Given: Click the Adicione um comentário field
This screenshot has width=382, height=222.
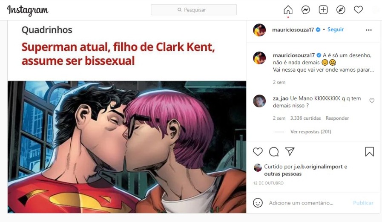Looking at the screenshot, I should coord(301,203).
